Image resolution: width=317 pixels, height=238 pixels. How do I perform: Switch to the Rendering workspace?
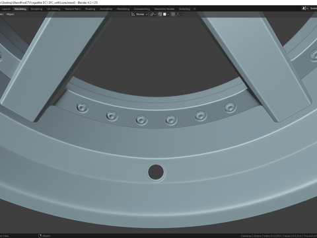click(123, 9)
